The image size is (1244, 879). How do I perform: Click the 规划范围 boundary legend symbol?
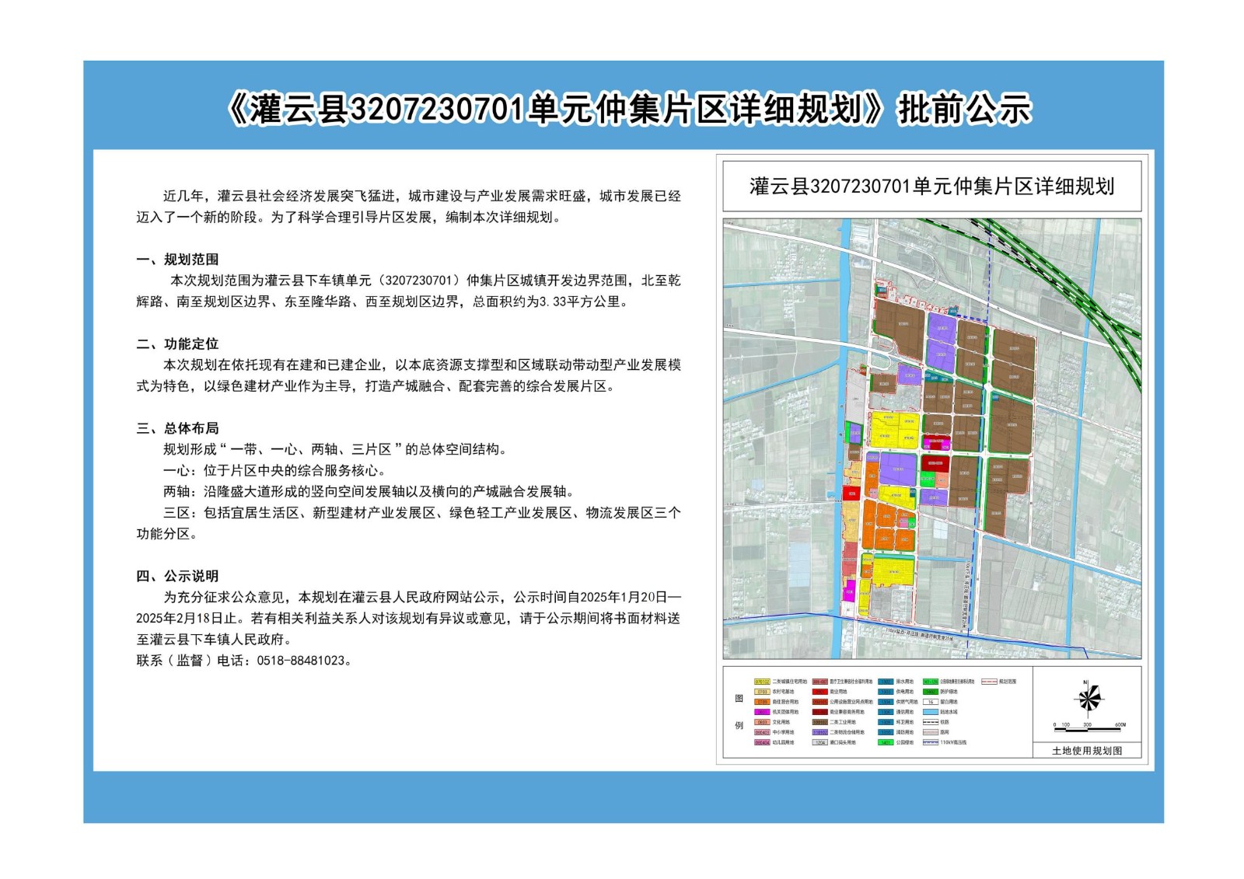point(988,682)
